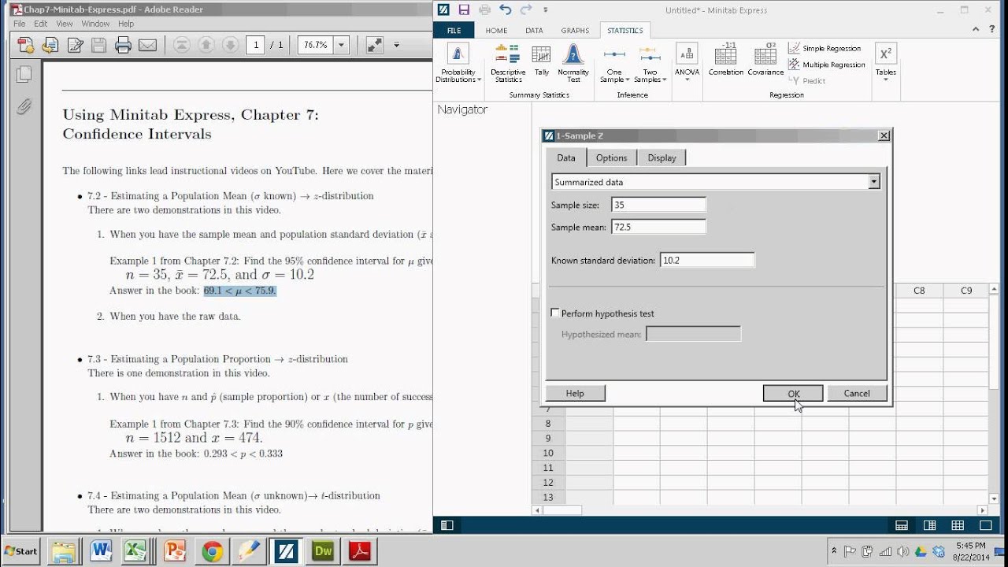The width and height of the screenshot is (1008, 567).
Task: Click the Correlation ribbon icon
Action: 725,61
